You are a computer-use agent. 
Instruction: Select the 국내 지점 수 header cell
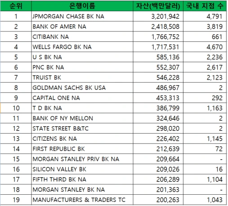205,6
